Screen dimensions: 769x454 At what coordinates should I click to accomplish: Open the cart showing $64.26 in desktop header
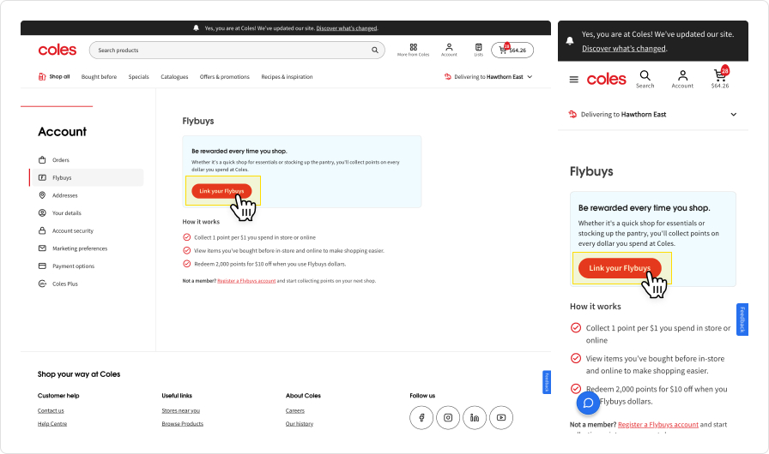512,50
